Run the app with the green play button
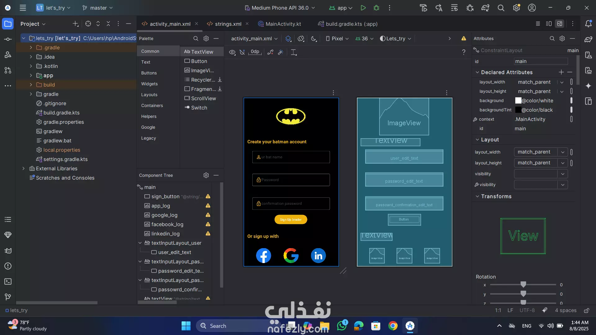The image size is (596, 335). pyautogui.click(x=363, y=8)
